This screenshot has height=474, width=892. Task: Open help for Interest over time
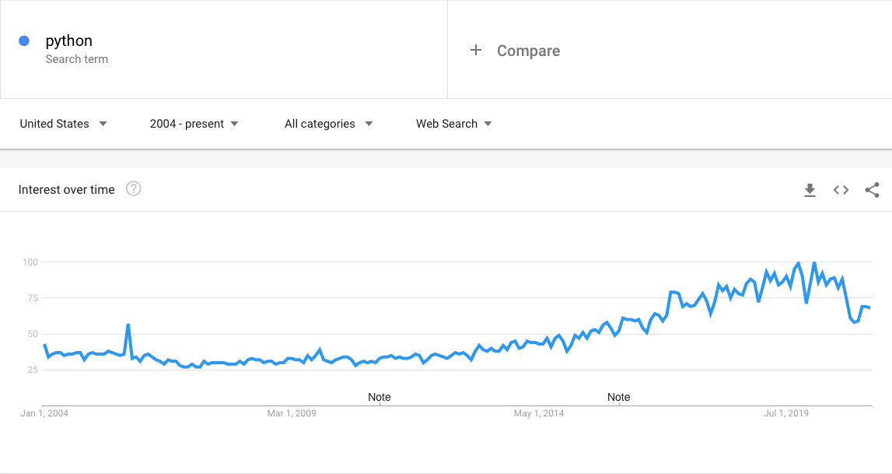point(133,189)
